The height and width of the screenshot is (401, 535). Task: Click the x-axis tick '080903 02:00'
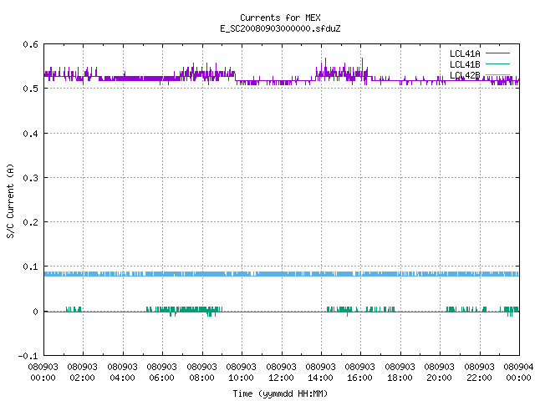pyautogui.click(x=83, y=372)
